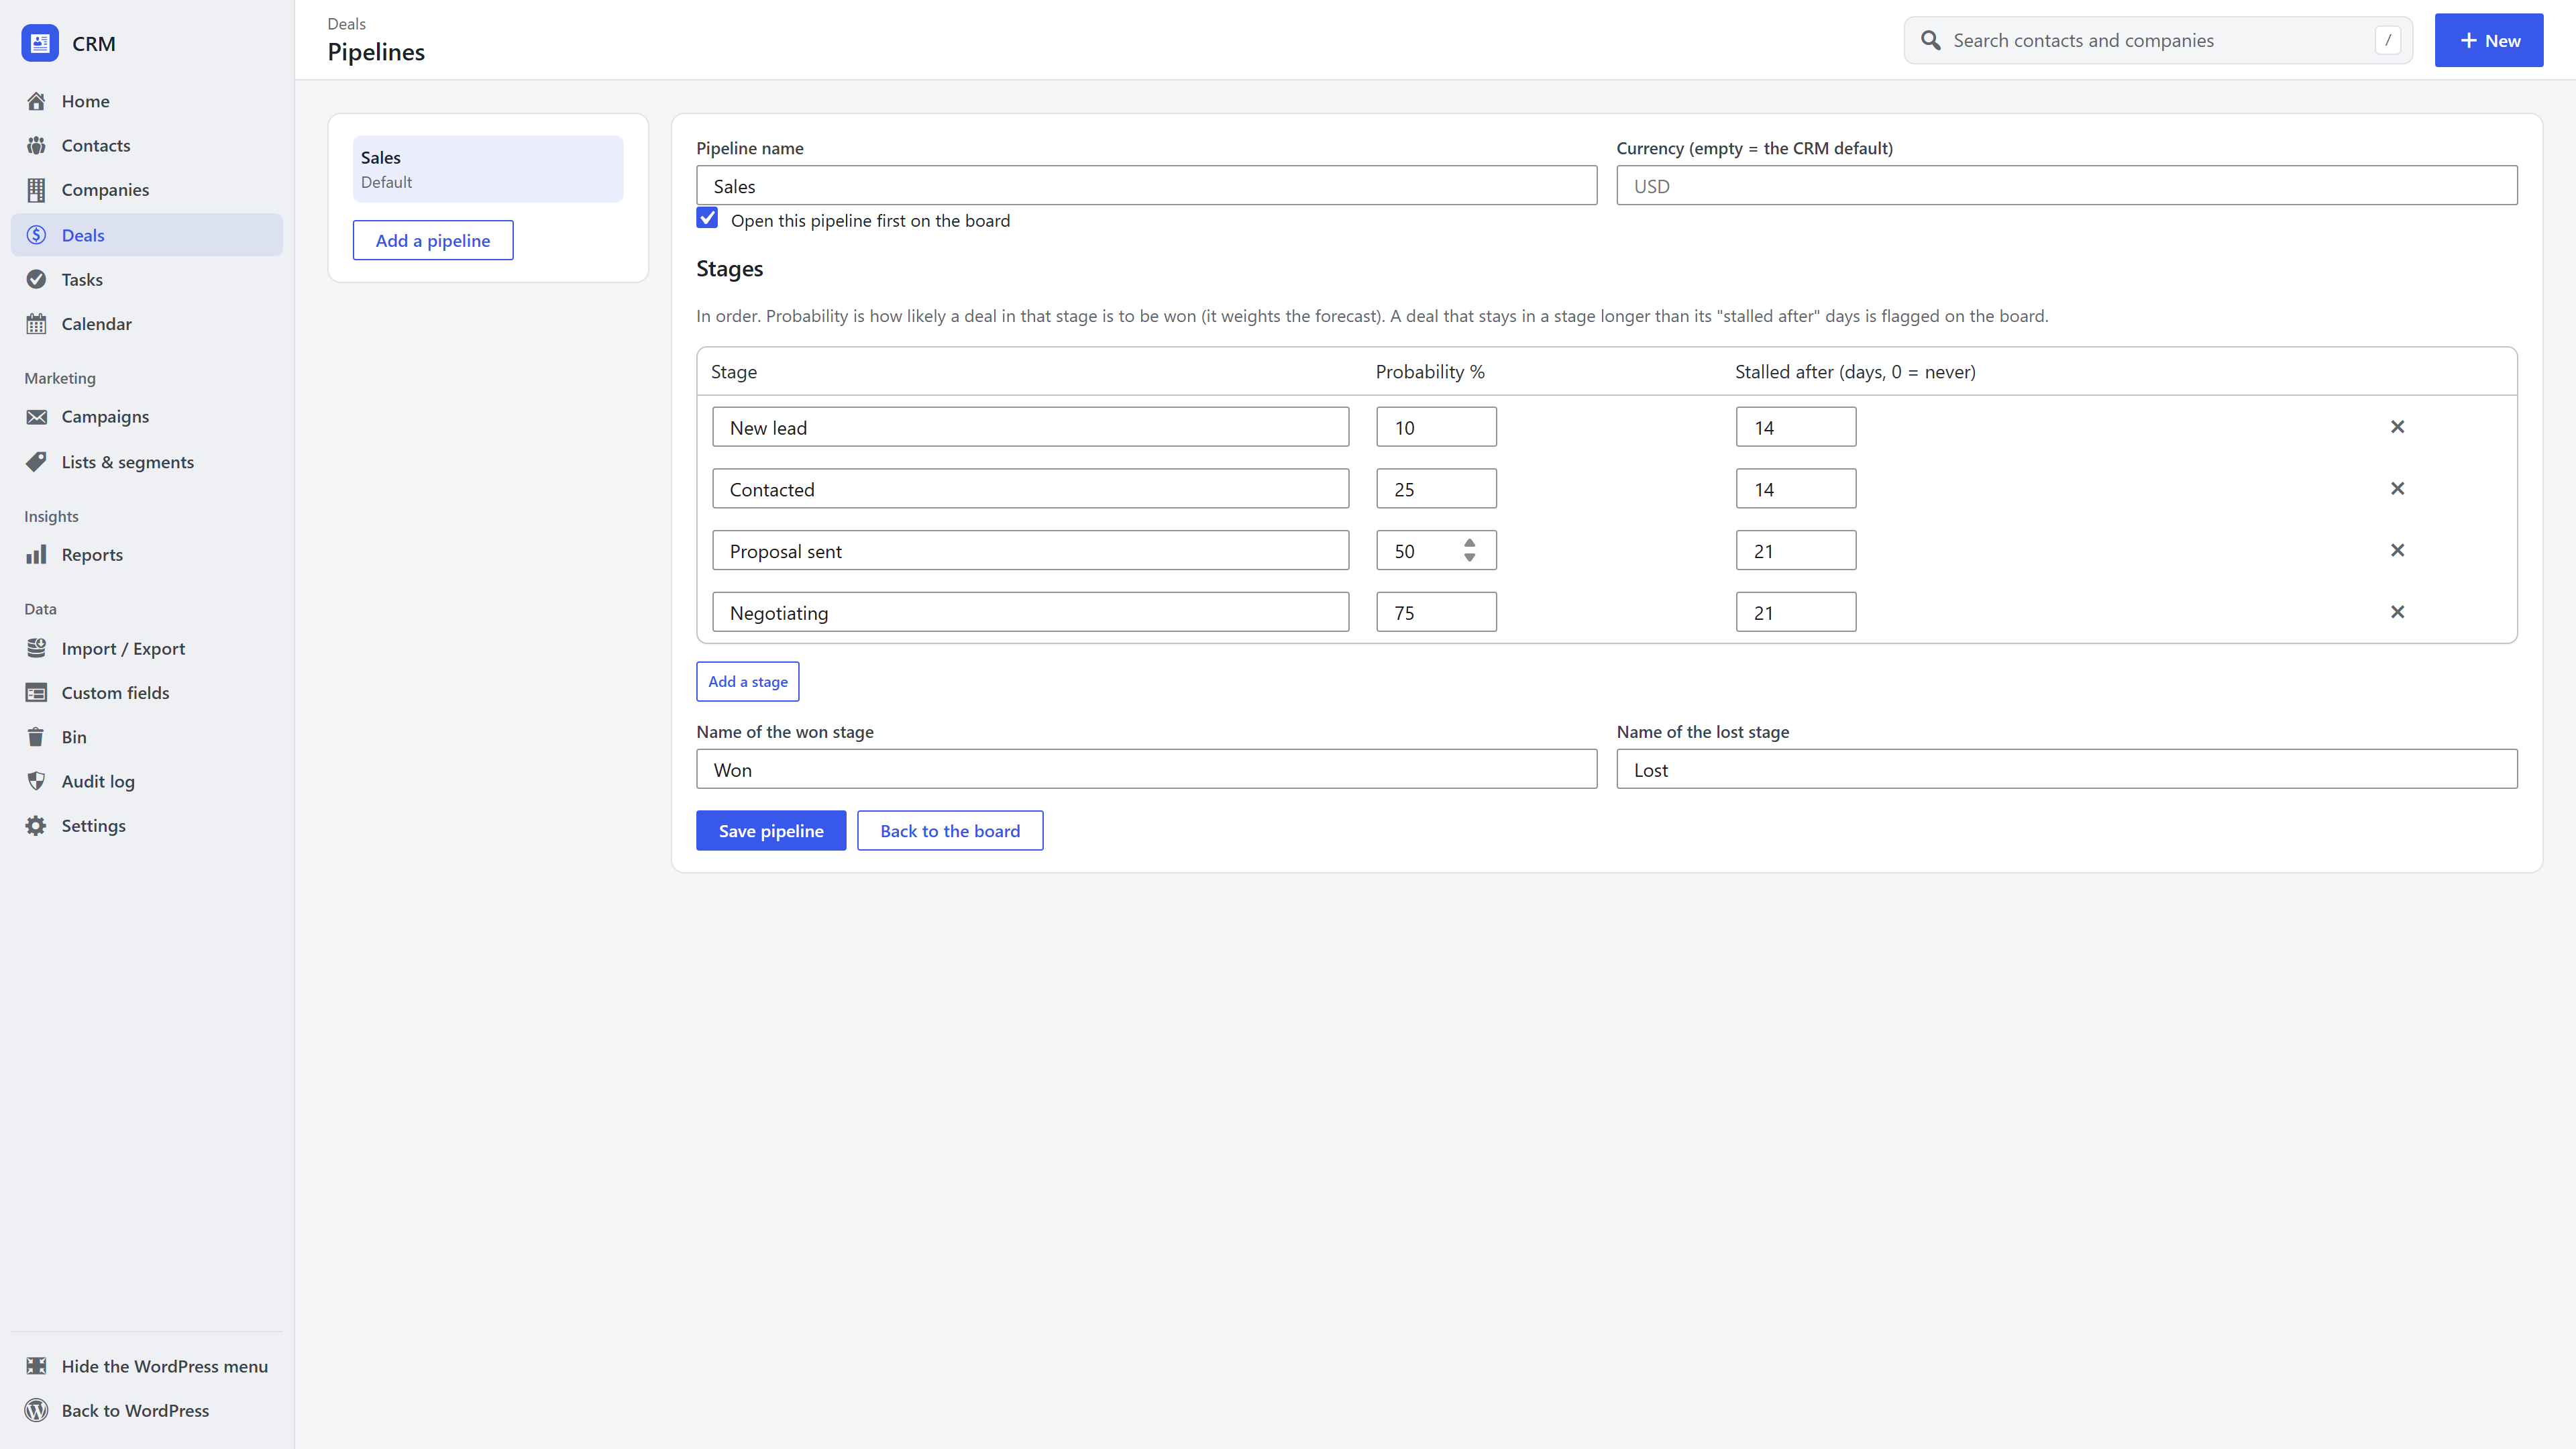Click the Lists & segments tag icon

(x=37, y=462)
